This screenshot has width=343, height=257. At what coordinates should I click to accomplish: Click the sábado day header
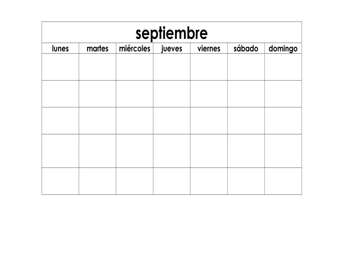(246, 48)
